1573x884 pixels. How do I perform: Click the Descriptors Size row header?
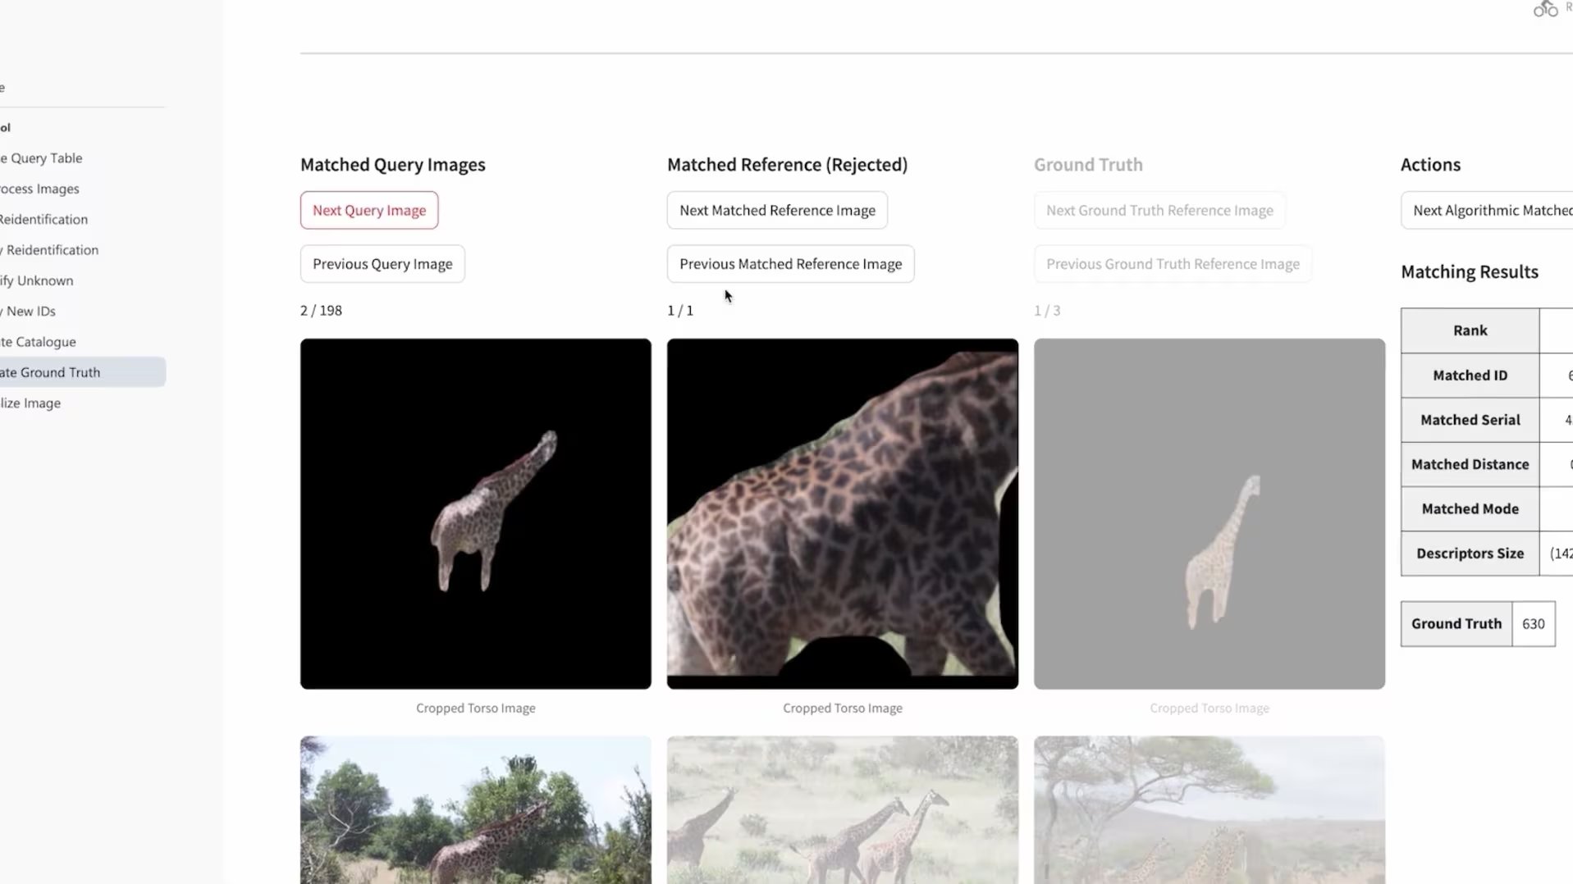(x=1470, y=554)
